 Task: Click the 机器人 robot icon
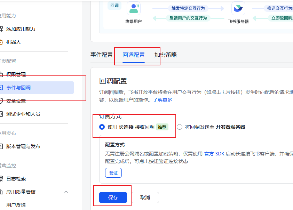(x=1, y=42)
